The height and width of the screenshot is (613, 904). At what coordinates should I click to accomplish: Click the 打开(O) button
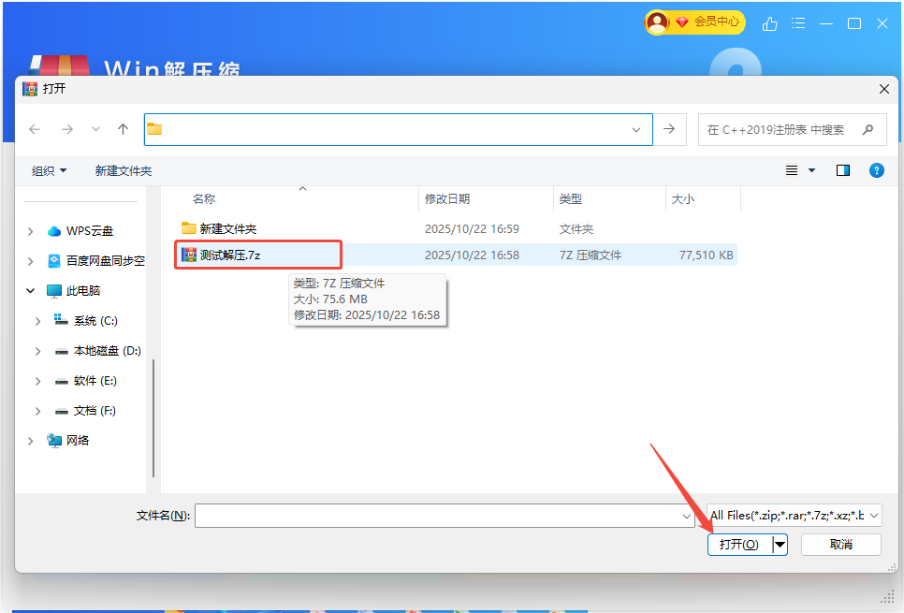[738, 545]
